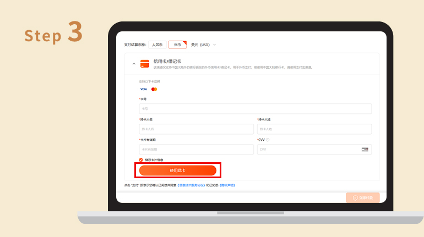Screen dimensions: 424x237
Task: Click the 持卡人名 first name field
Action: 196,129
